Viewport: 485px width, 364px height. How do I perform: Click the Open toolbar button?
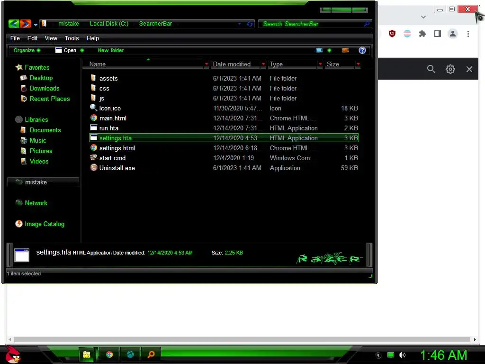click(x=65, y=50)
